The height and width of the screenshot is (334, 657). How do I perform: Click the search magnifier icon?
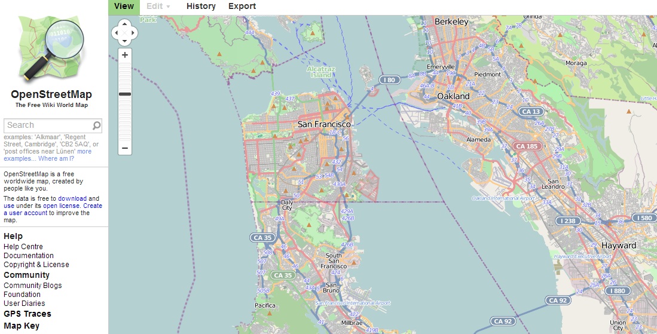(96, 125)
